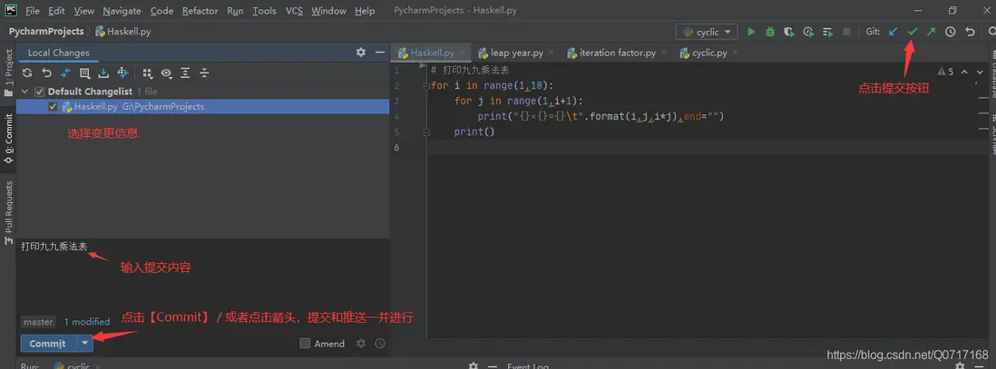Start debugging with the green bug icon
This screenshot has width=996, height=369.
[770, 32]
